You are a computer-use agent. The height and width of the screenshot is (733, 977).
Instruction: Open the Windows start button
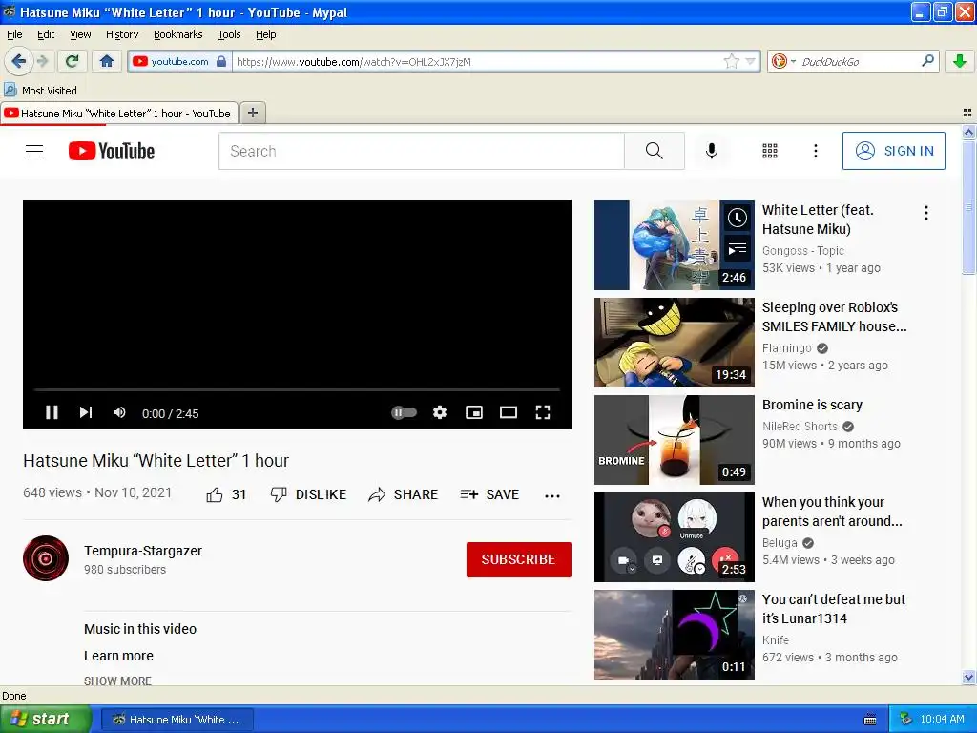tap(45, 720)
